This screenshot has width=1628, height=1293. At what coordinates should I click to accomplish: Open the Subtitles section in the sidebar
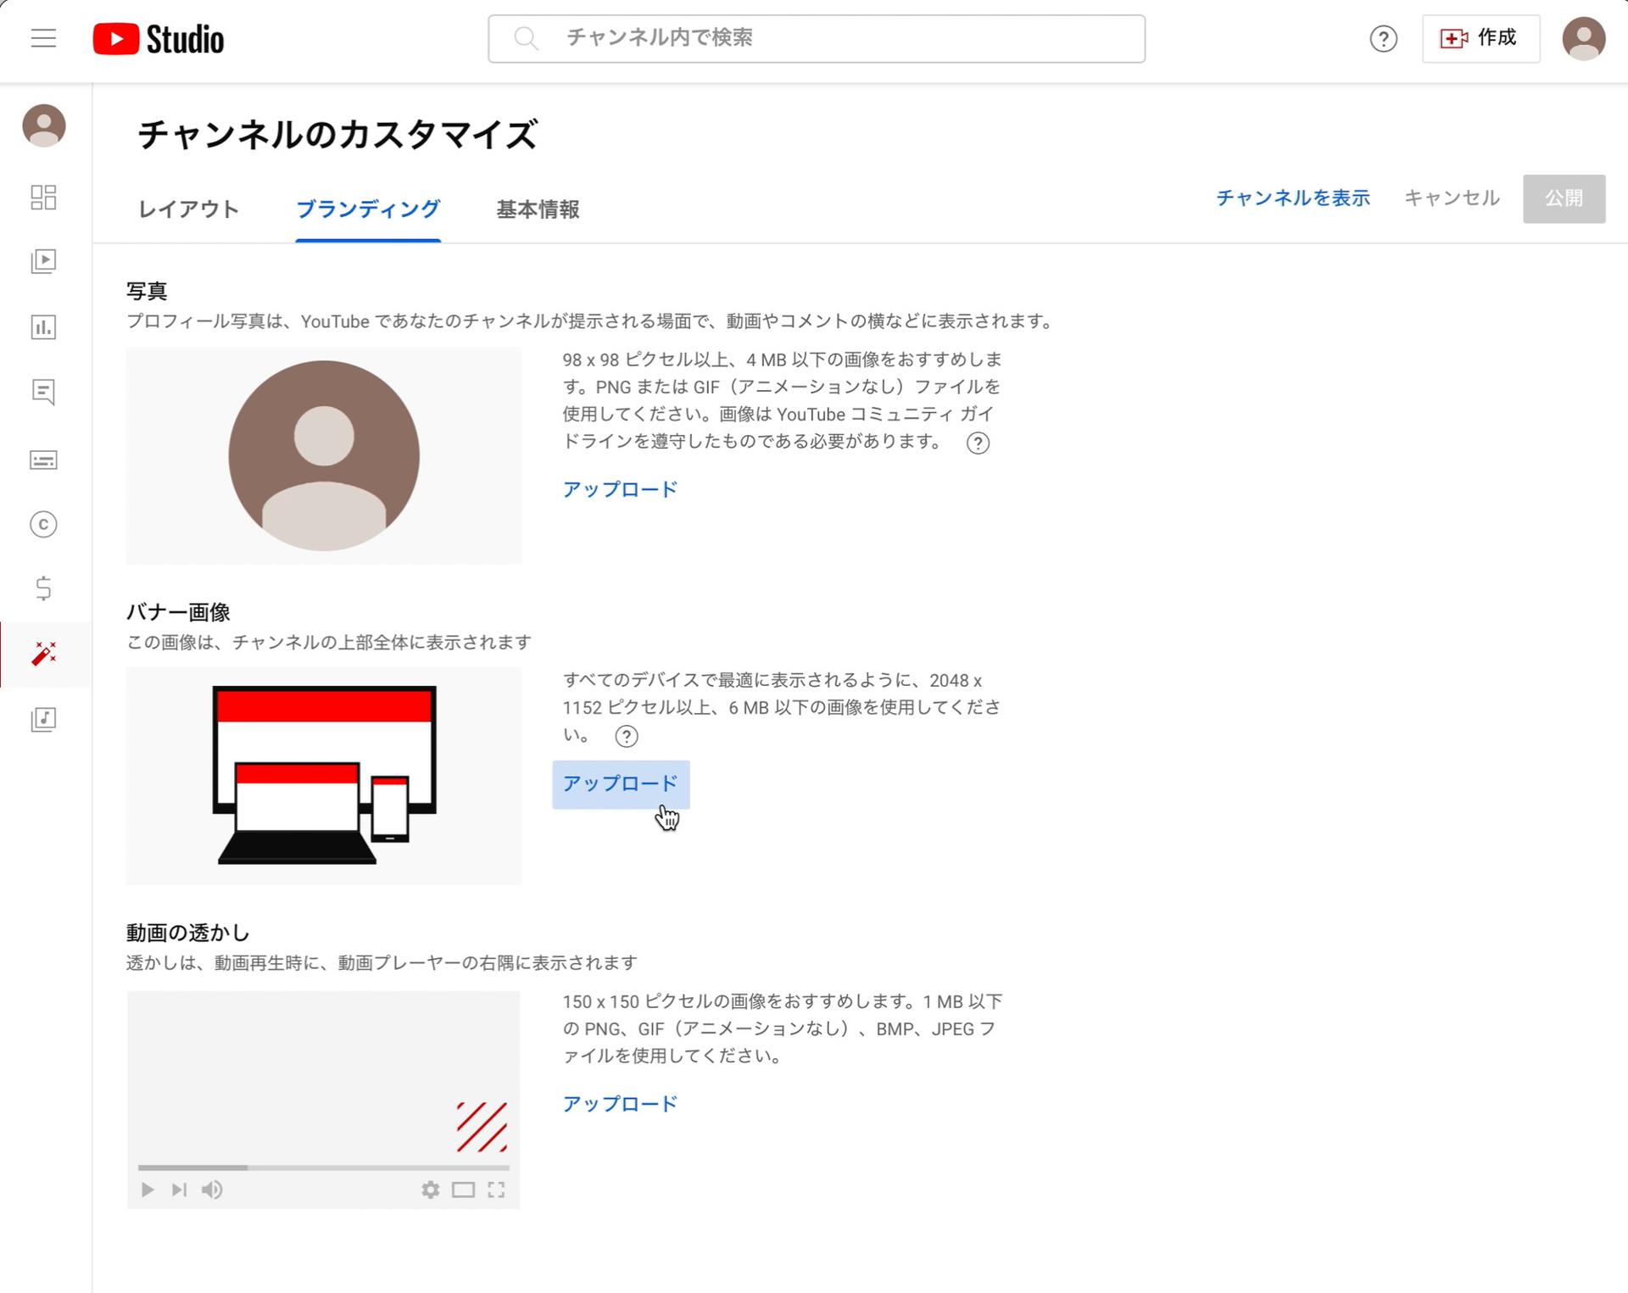point(43,460)
